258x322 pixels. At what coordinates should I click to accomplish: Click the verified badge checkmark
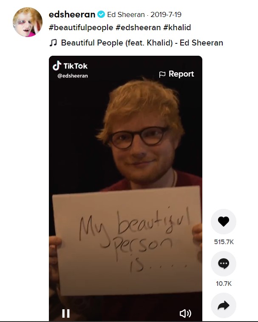[101, 14]
